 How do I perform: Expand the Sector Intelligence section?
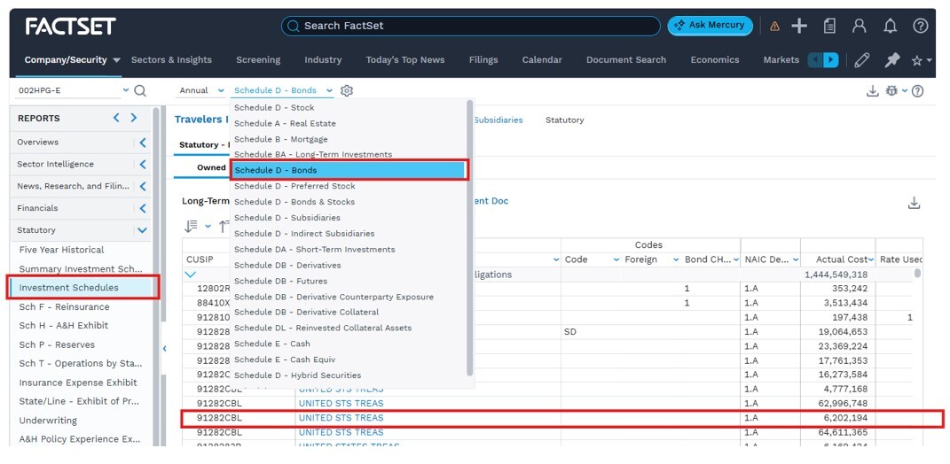[143, 164]
